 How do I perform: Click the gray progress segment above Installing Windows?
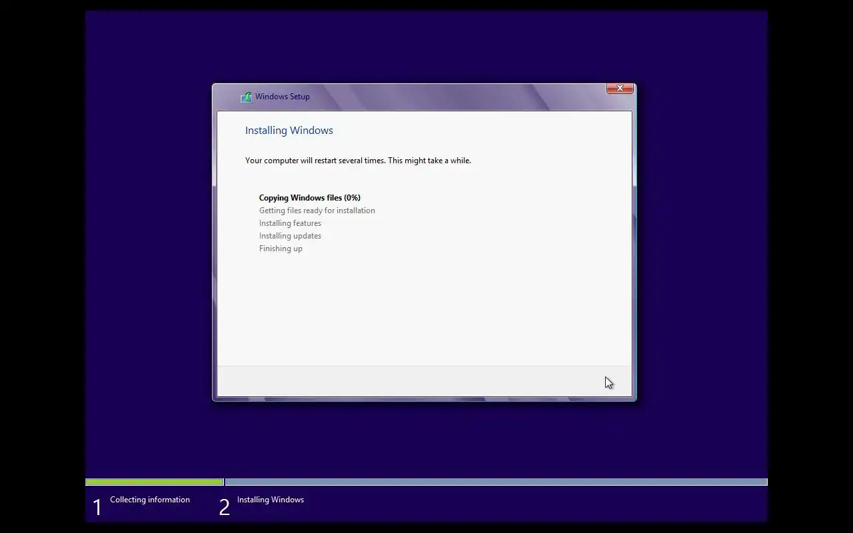[496, 482]
